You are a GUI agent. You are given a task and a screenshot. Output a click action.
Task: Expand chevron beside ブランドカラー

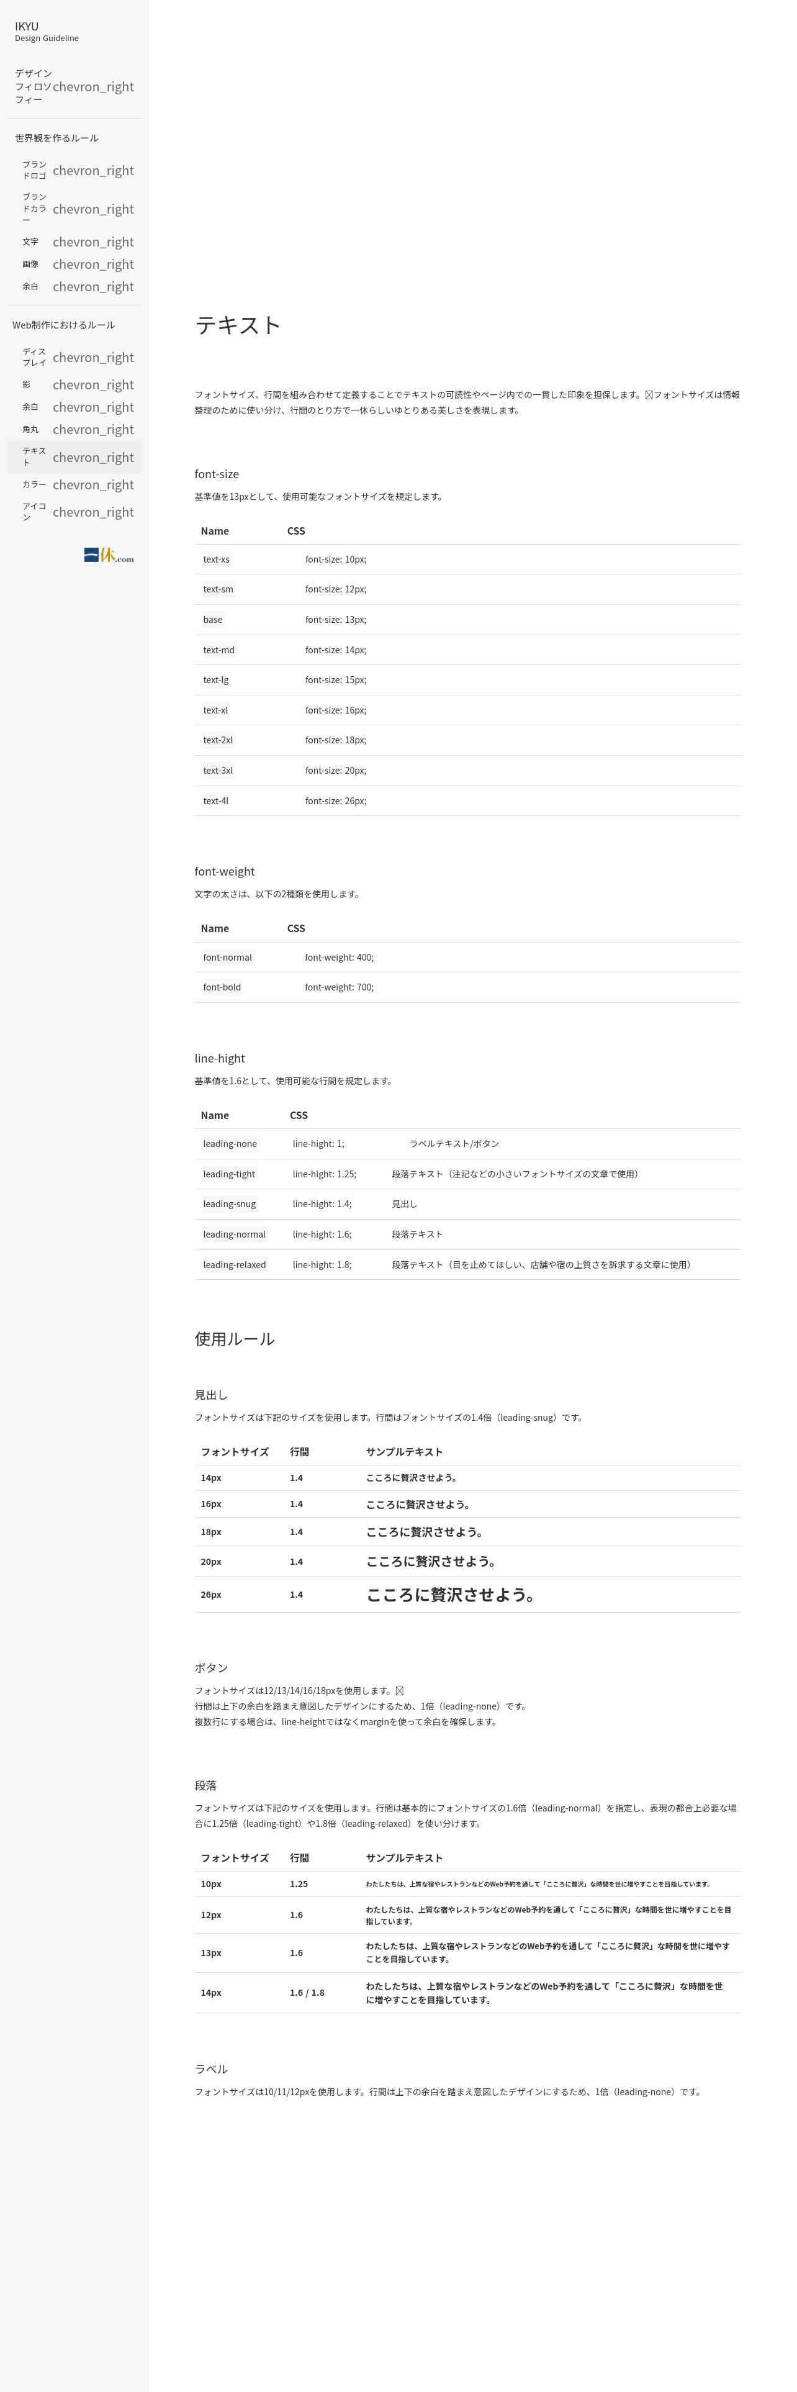point(92,209)
